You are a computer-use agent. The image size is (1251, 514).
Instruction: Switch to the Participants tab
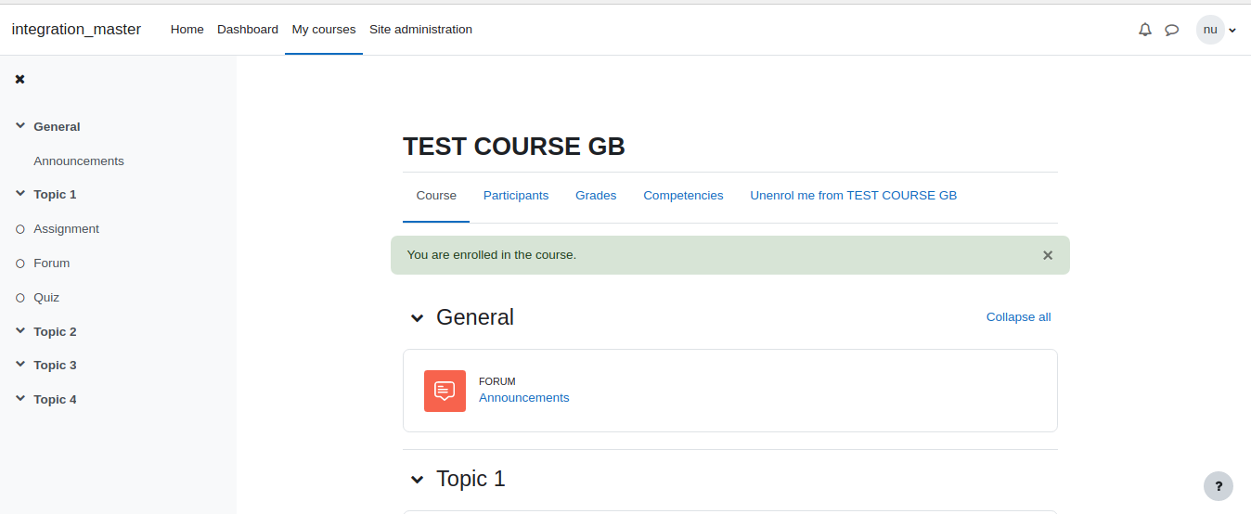516,196
